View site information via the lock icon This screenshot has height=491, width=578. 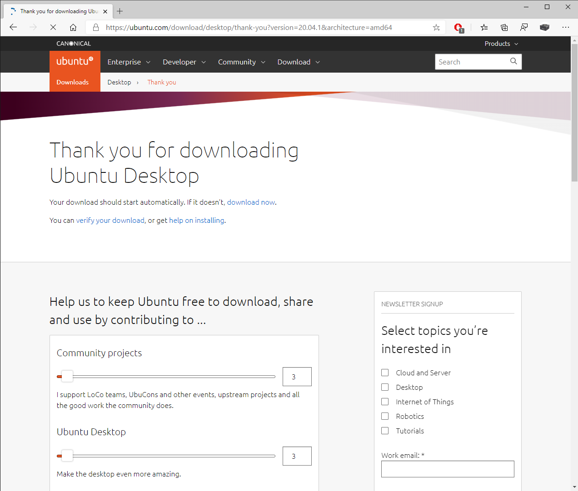tap(96, 27)
